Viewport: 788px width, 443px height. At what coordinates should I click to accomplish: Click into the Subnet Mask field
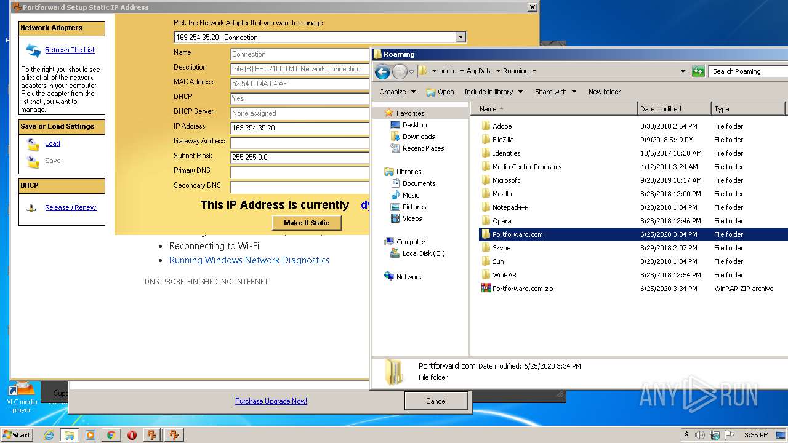[300, 158]
